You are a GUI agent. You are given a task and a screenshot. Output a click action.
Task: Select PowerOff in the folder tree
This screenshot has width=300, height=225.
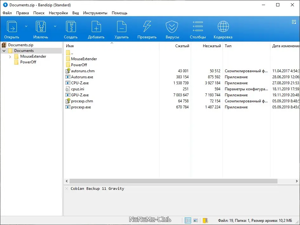click(x=28, y=62)
